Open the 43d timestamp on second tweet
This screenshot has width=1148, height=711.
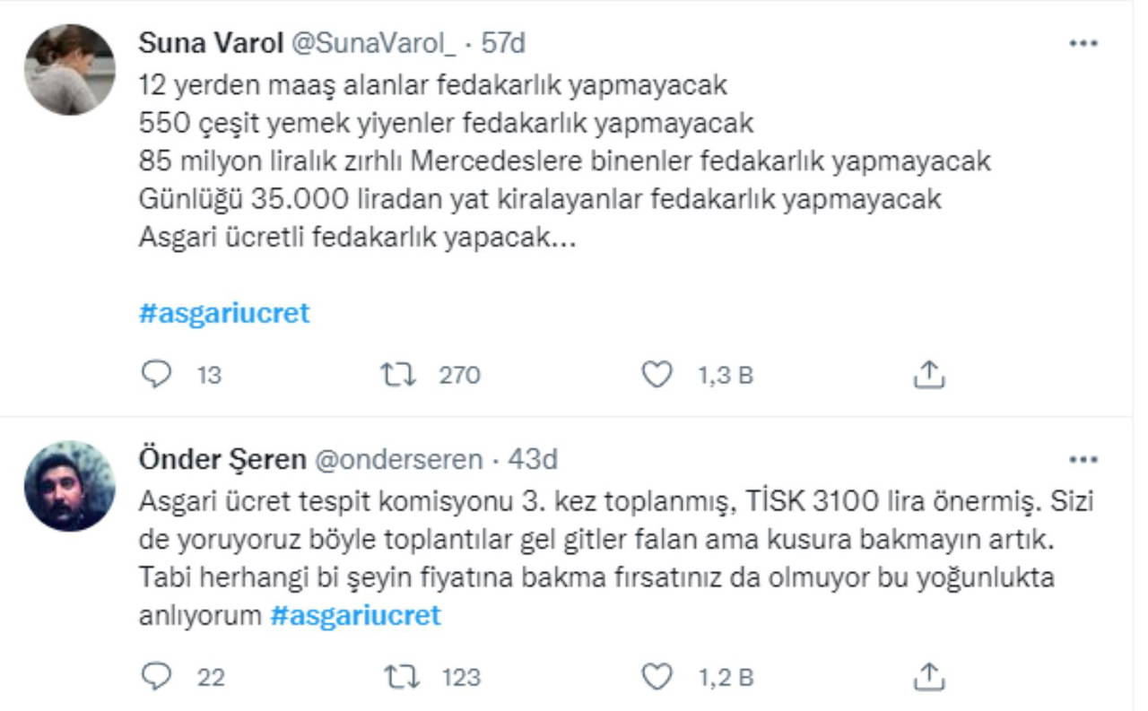533,459
